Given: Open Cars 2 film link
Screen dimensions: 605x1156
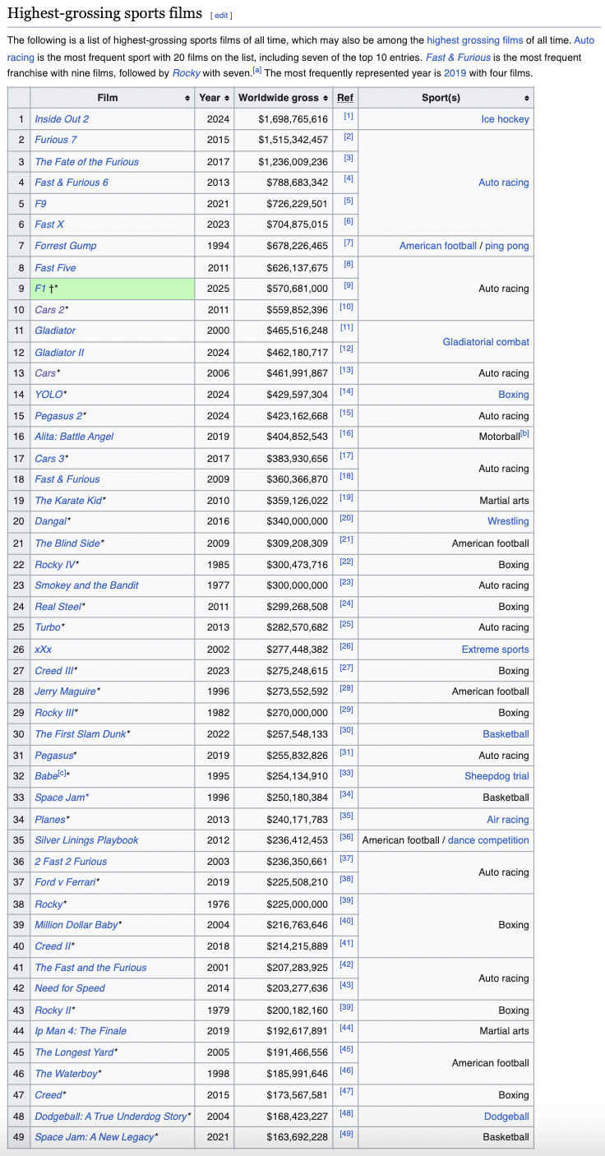Looking at the screenshot, I should (49, 309).
